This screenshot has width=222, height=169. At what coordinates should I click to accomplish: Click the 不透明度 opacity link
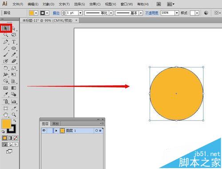point(152,13)
